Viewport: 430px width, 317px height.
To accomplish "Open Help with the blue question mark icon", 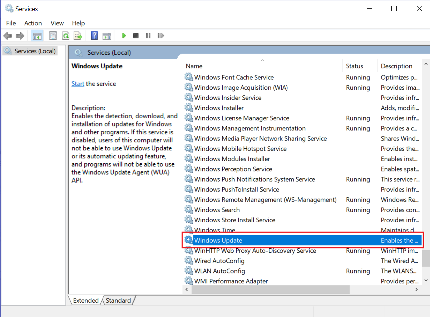I will click(x=94, y=36).
